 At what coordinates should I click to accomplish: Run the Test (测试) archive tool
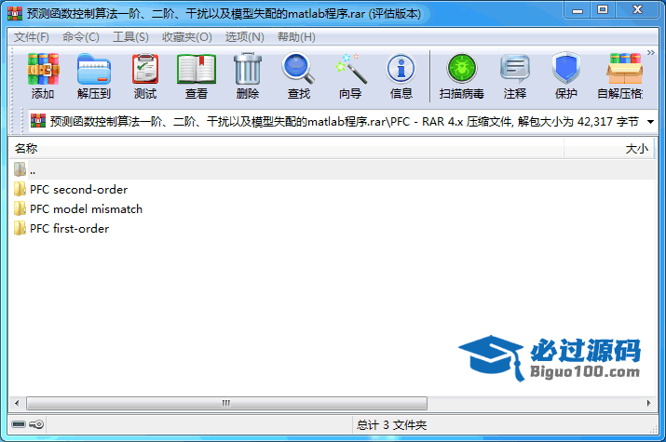(x=145, y=76)
